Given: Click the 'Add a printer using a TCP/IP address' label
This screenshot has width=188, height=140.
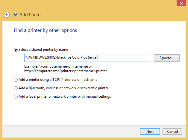Looking at the screenshot, I should click(x=58, y=80).
